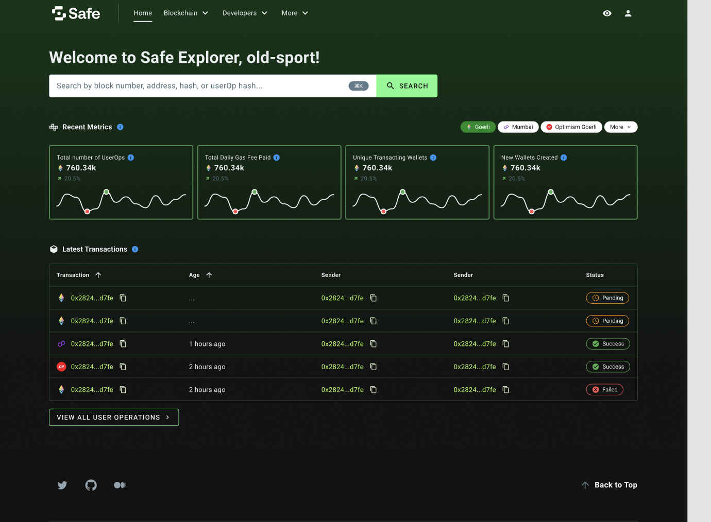Open the Twitter link icon
This screenshot has height=522, width=711.
click(x=62, y=485)
